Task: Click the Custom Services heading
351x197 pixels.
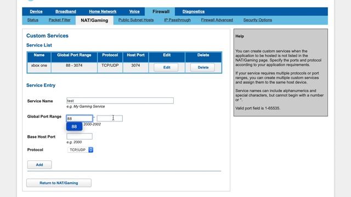Action: 47,36
